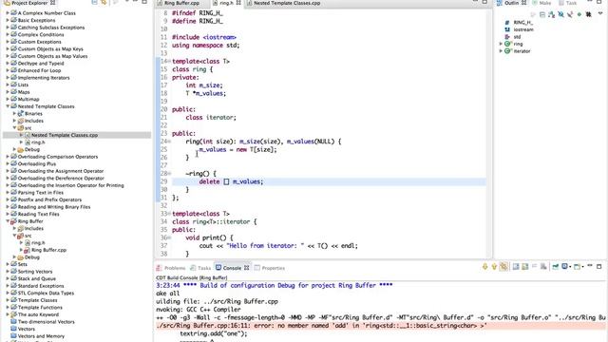Click the Multimap project folder icon
The image size is (608, 342).
[x=13, y=99]
